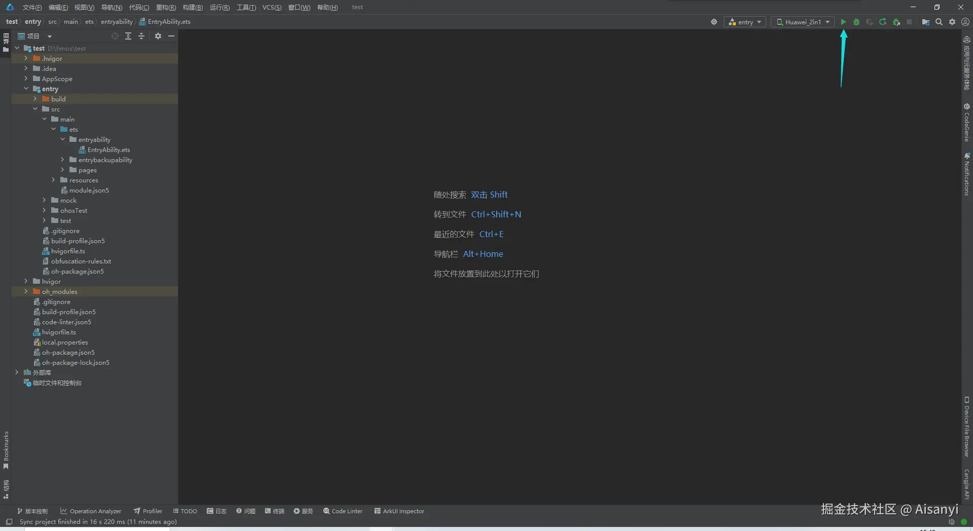Click the user account avatar icon
Screen dimensions: 973x531
click(965, 22)
